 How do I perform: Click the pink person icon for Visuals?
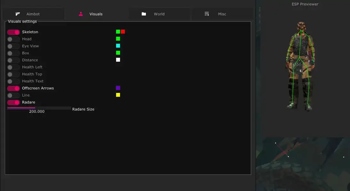pyautogui.click(x=81, y=14)
